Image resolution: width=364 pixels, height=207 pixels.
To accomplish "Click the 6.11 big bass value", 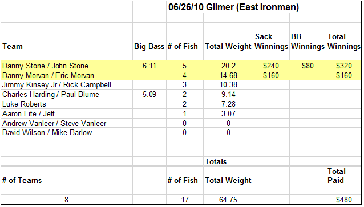I will point(149,66).
